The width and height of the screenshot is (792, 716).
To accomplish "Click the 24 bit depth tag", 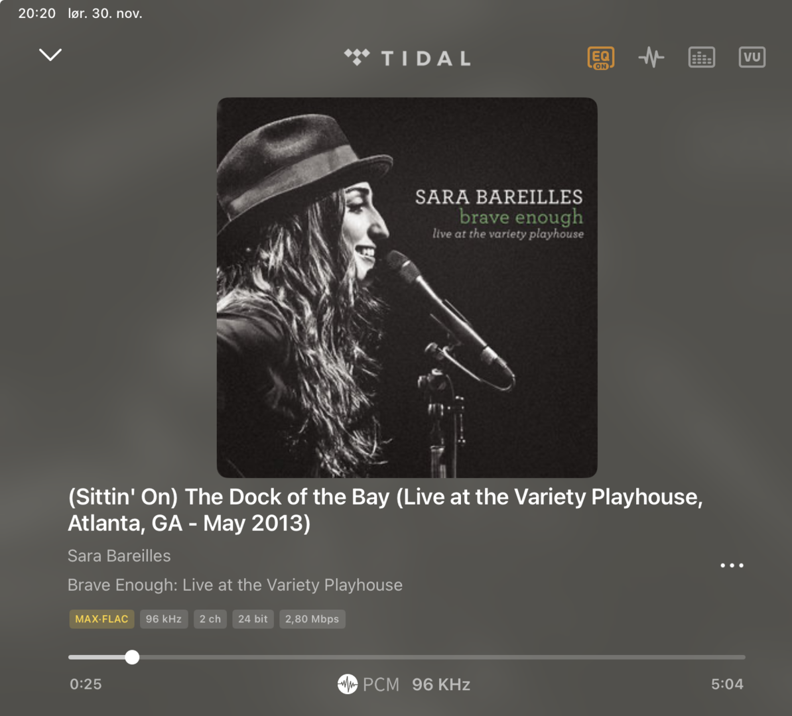I will pos(253,619).
